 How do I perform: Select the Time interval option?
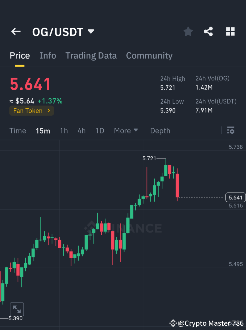(18, 131)
